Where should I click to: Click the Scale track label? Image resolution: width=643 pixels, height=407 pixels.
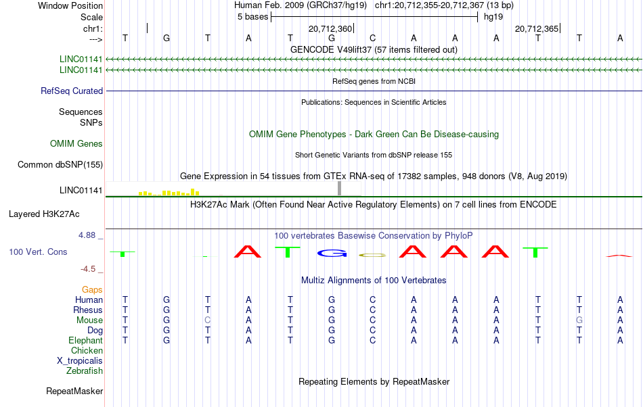click(91, 17)
